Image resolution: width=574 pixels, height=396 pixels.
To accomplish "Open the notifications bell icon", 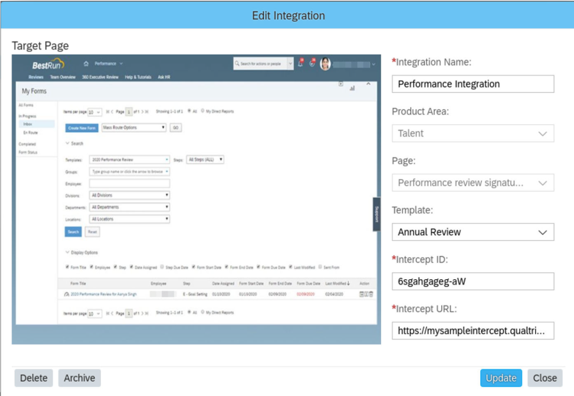I will coord(300,63).
